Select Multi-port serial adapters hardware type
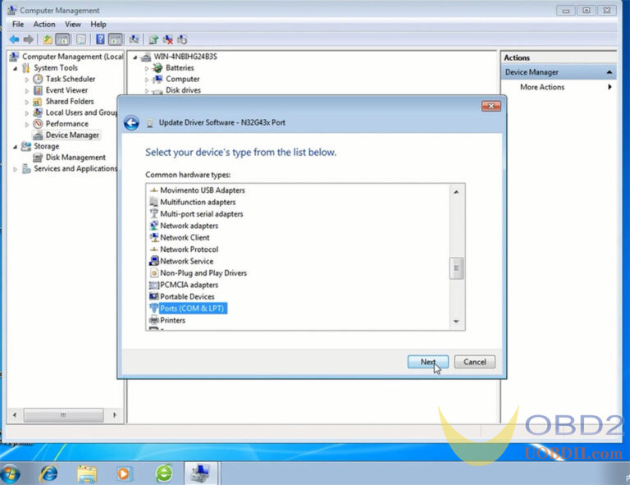The width and height of the screenshot is (630, 485). coord(201,213)
